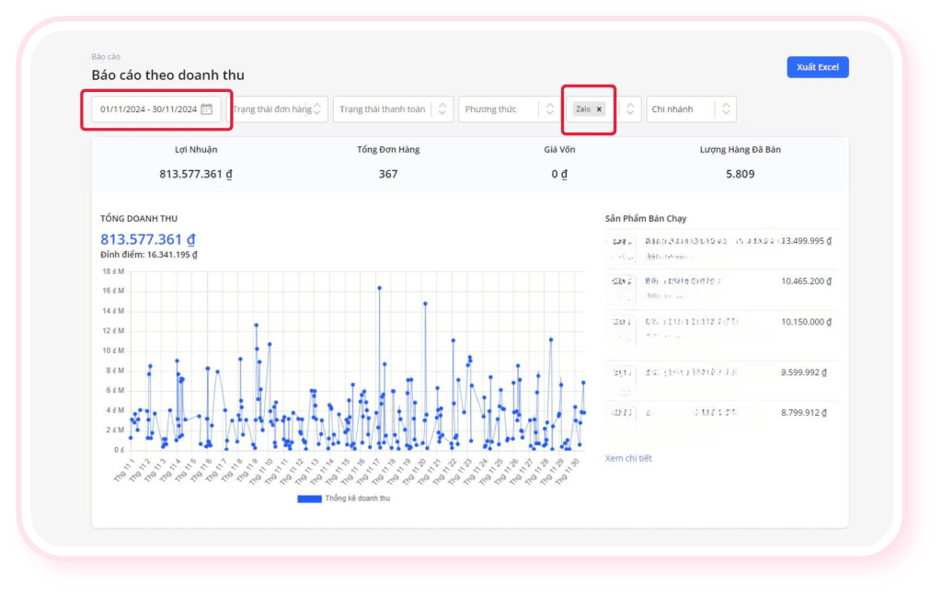Click the date range 01/11/2024 - 30/11/2024 field
This screenshot has height=596, width=942.
147,109
